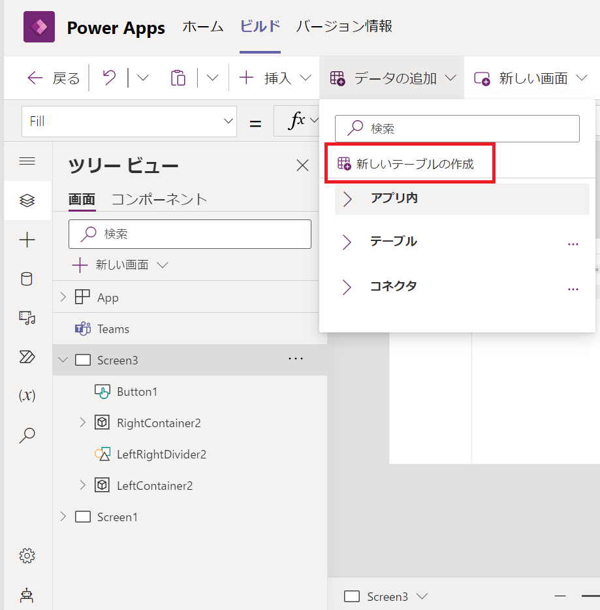Screen dimensions: 600x610
Task: Click the Button1 control icon
Action: click(103, 391)
